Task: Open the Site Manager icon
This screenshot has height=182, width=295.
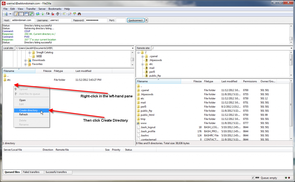Action: tap(6, 14)
